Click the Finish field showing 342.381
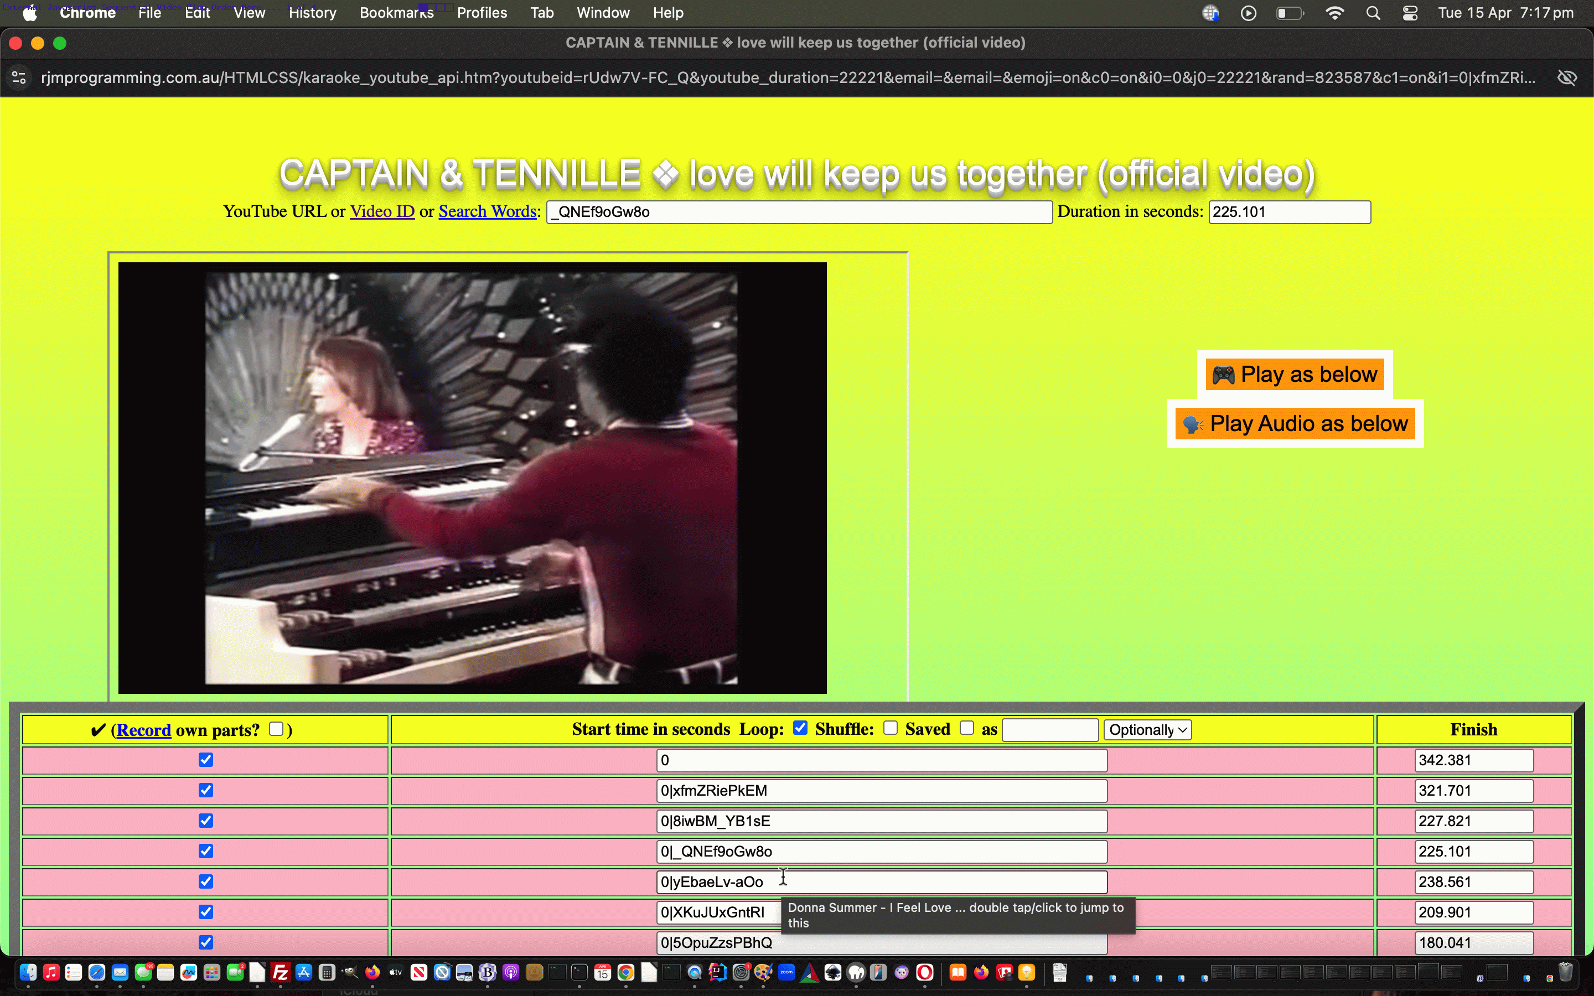This screenshot has height=996, width=1594. point(1474,760)
